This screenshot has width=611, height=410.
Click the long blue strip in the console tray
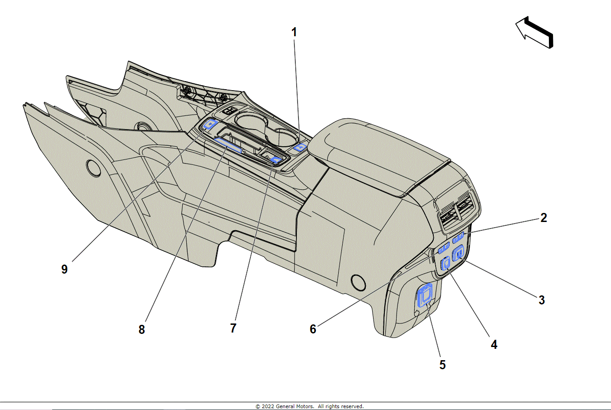point(228,144)
